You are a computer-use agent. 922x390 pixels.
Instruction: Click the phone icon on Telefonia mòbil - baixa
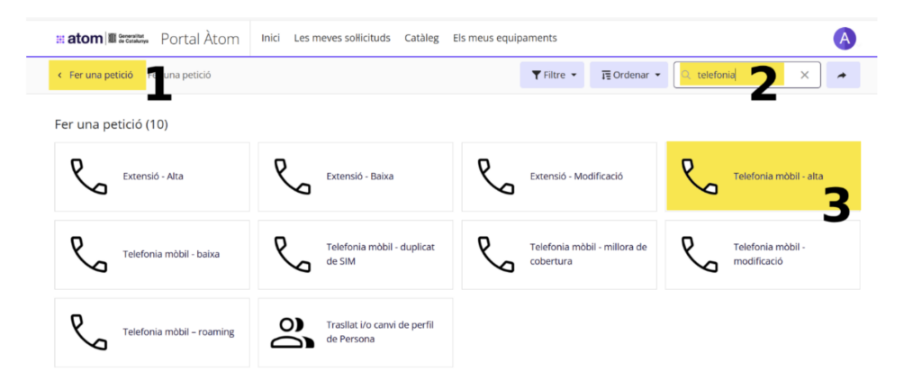pos(89,254)
